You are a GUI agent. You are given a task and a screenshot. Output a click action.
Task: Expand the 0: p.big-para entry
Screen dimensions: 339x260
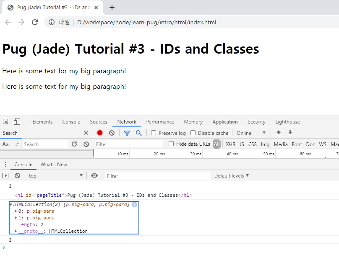point(16,211)
